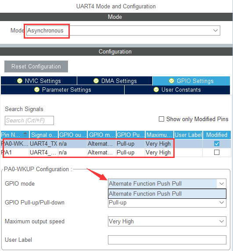Screen dimensions: 233x251
Task: Click the DMA Settings green check icon
Action: click(x=96, y=81)
